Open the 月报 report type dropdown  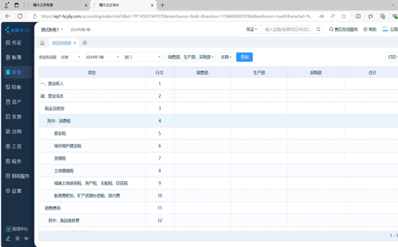pos(70,57)
